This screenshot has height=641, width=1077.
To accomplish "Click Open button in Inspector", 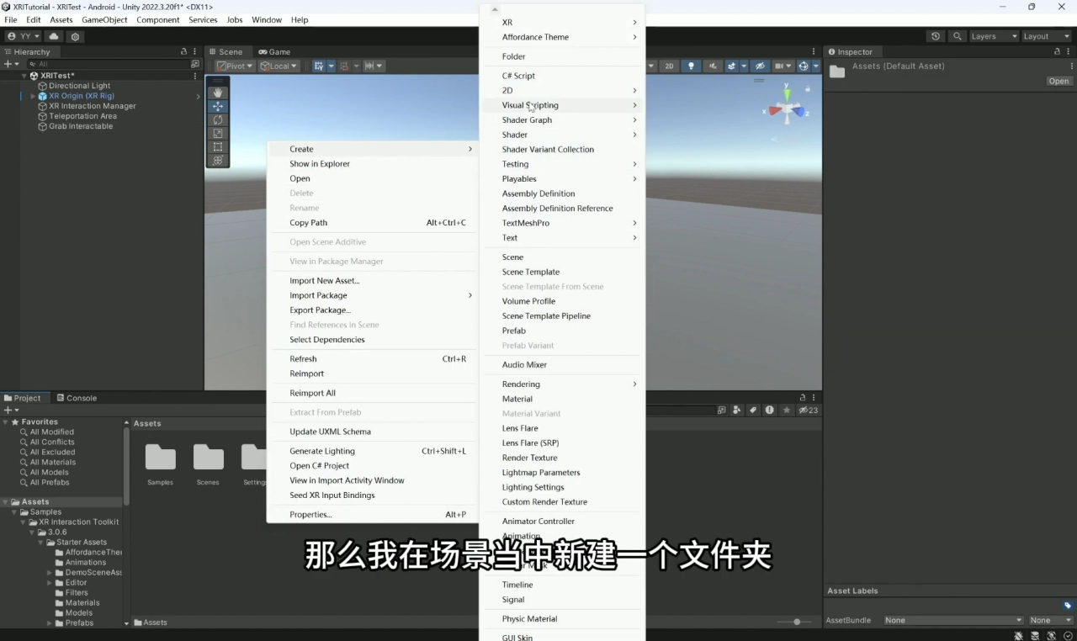I will coord(1058,81).
